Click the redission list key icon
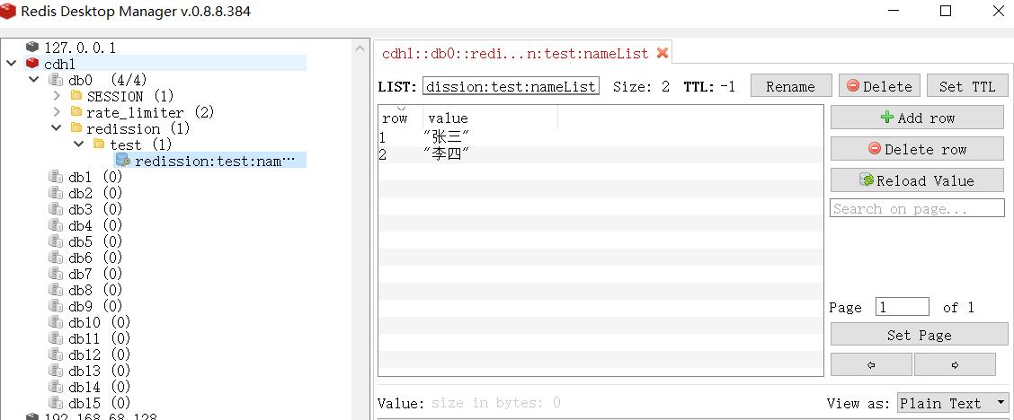Screen dimensions: 1014x420 (123, 160)
